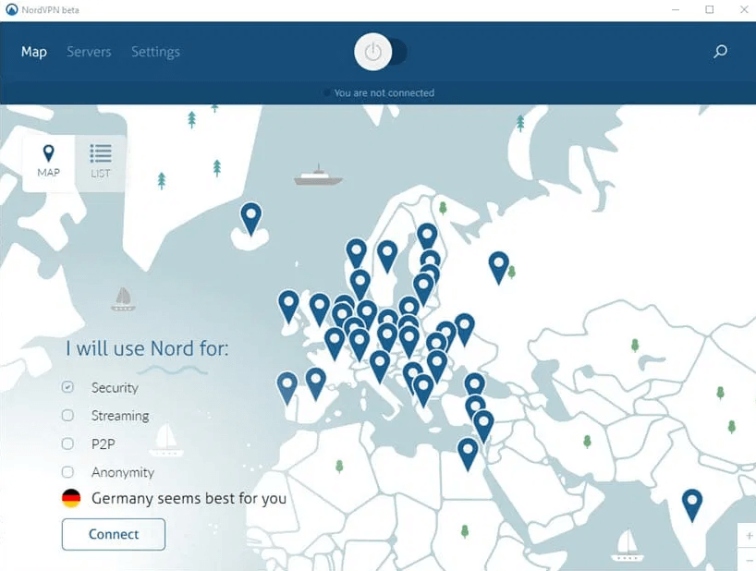Viewport: 756px width, 571px height.
Task: Select the India server pin
Action: pos(692,504)
